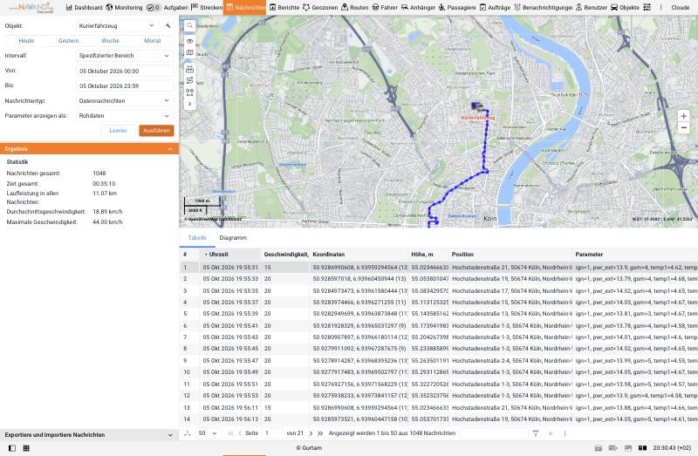
Task: Click the Bis date field
Action: [125, 85]
